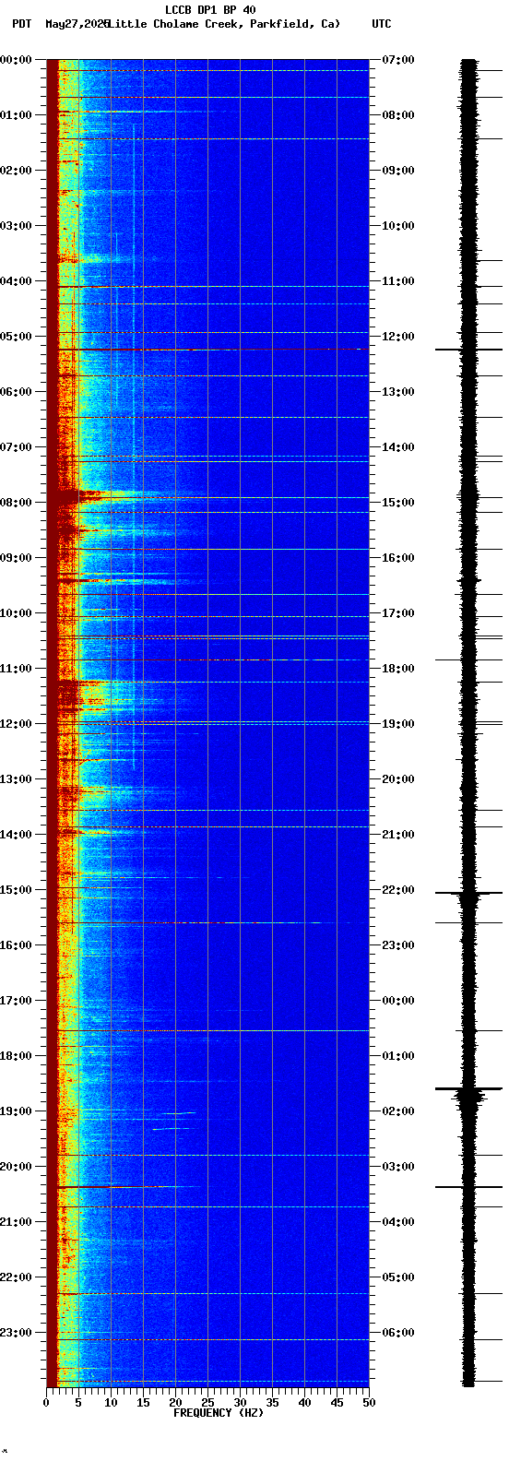Image resolution: width=509 pixels, height=1461 pixels.
Task: Click the 23:00 PDT time label
Action: (x=16, y=1333)
